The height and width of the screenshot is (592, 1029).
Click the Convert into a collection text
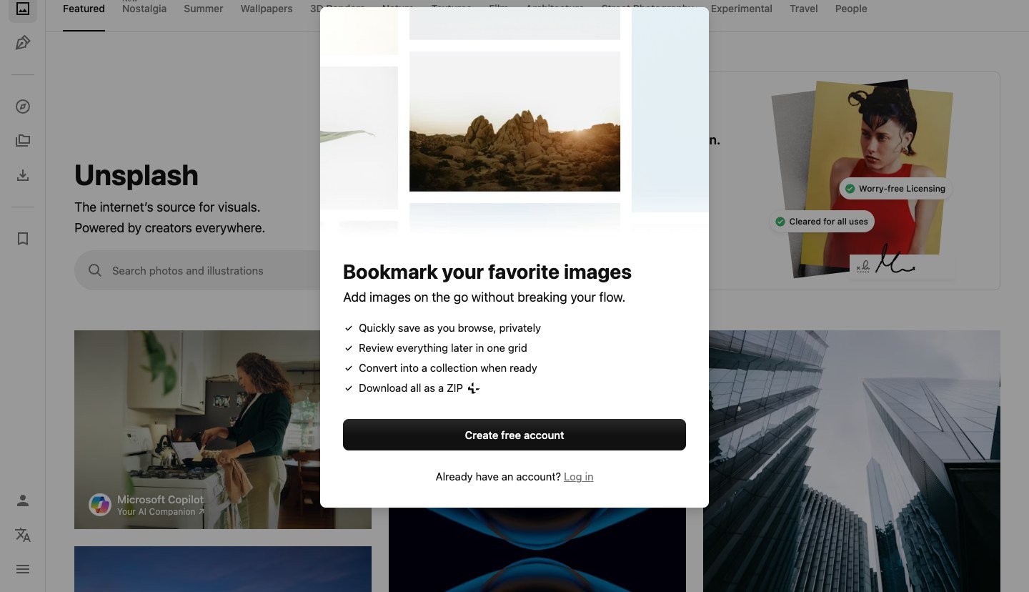pyautogui.click(x=448, y=368)
